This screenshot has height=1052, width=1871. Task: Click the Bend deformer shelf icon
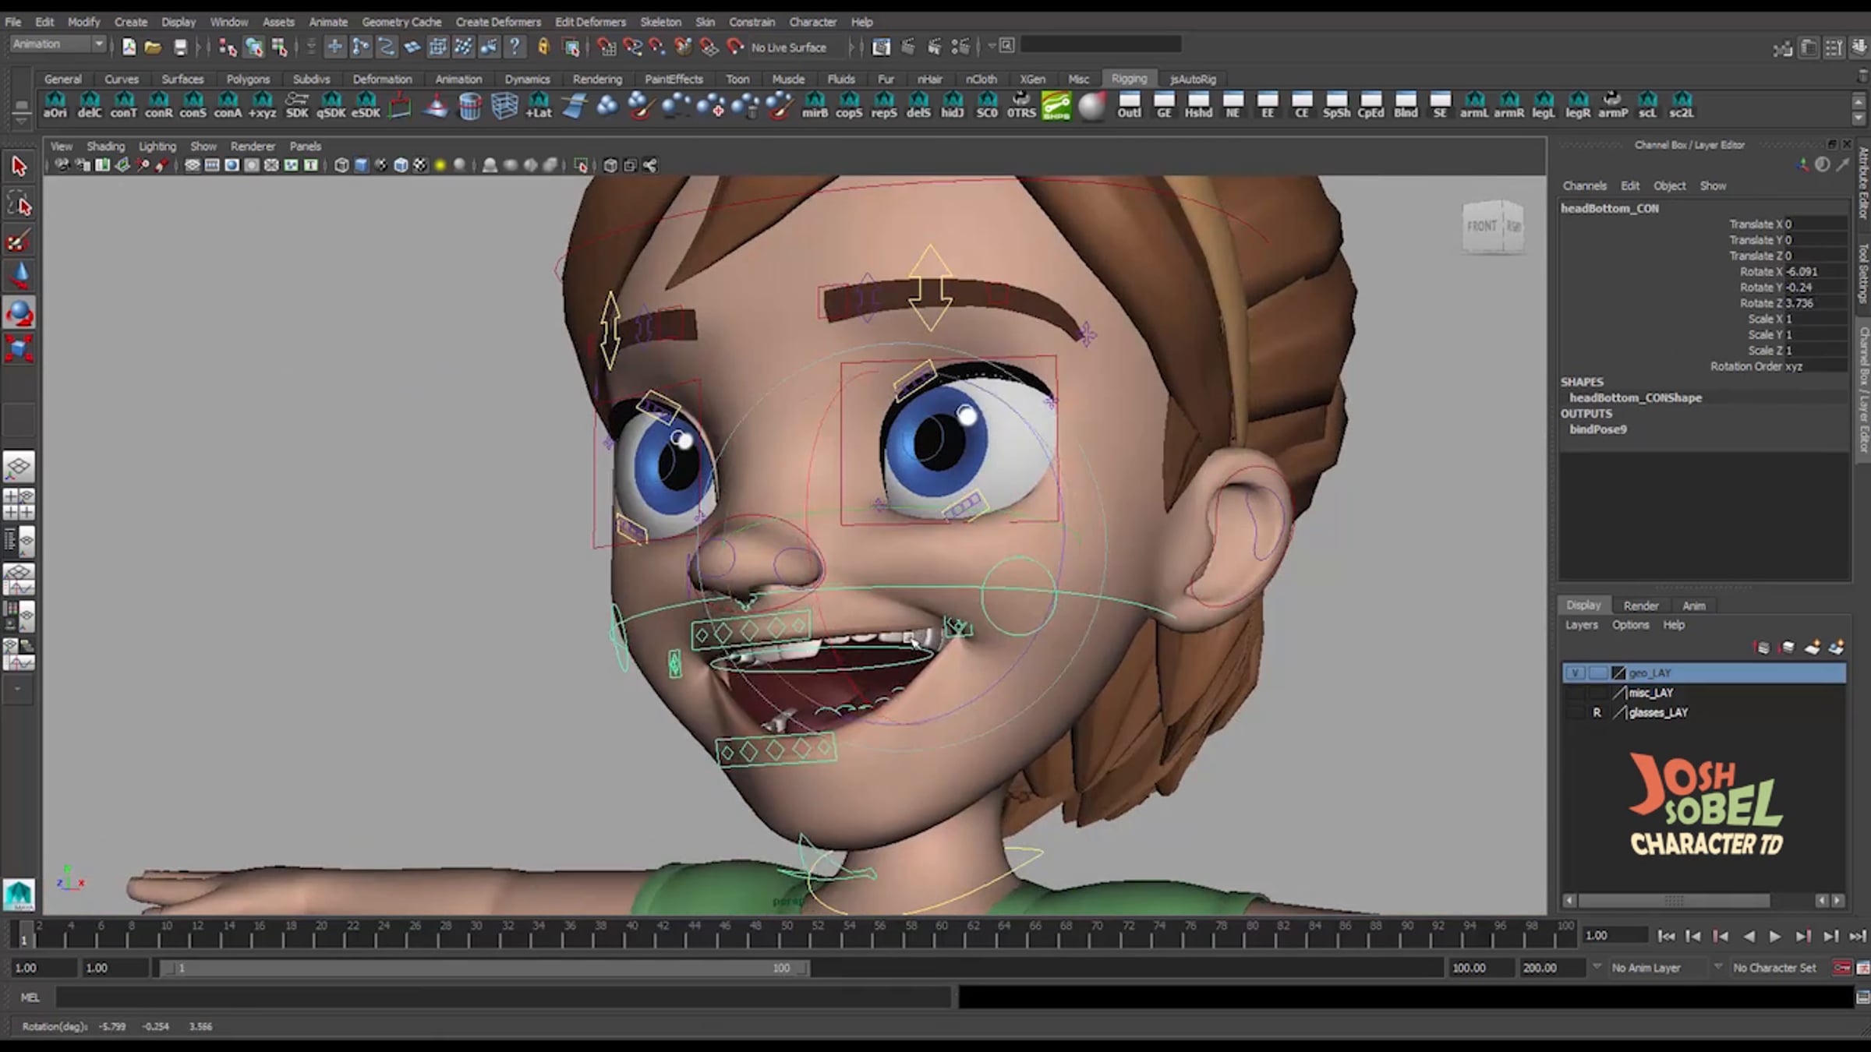[x=574, y=104]
